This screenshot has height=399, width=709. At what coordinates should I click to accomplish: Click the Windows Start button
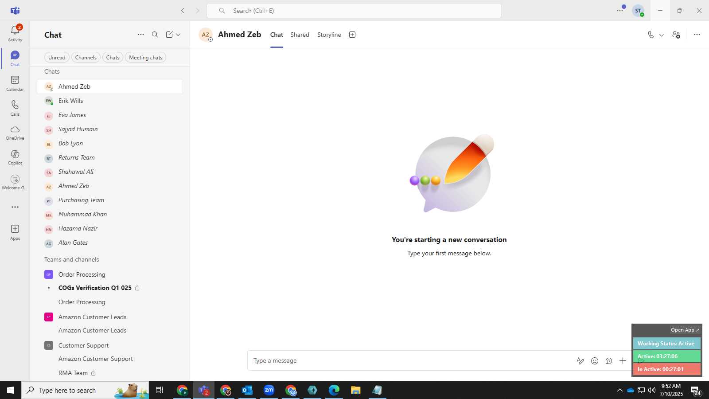(x=11, y=390)
